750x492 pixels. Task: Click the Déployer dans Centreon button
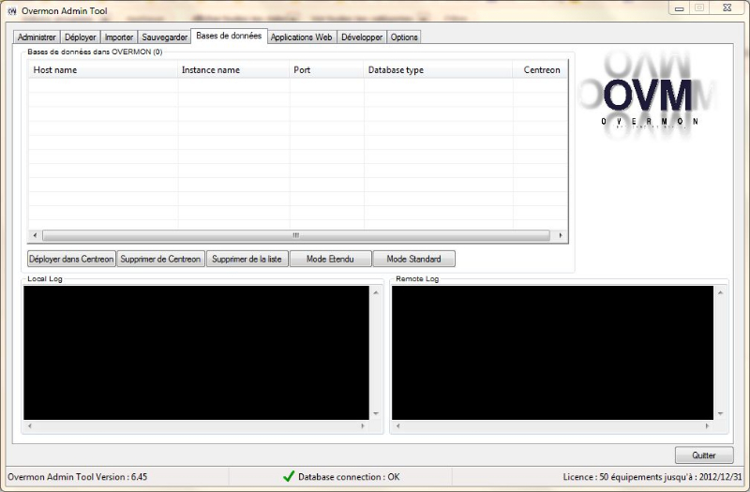pos(71,259)
